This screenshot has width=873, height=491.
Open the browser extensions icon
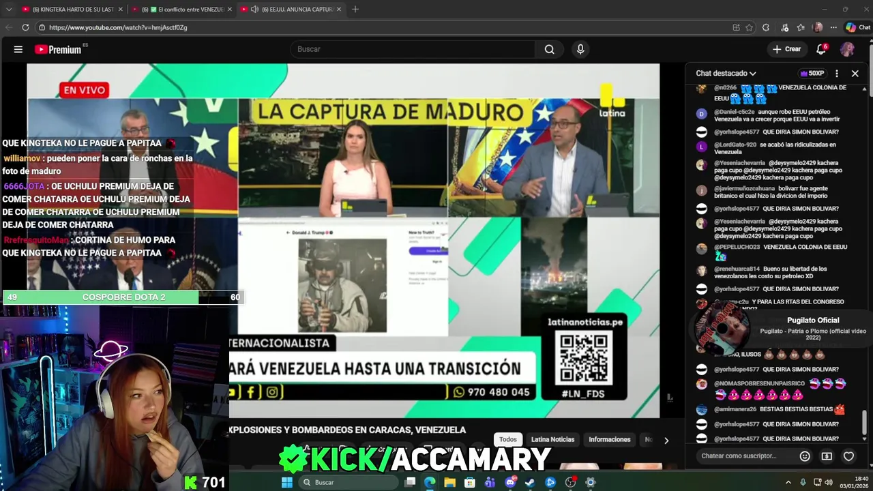pyautogui.click(x=766, y=27)
